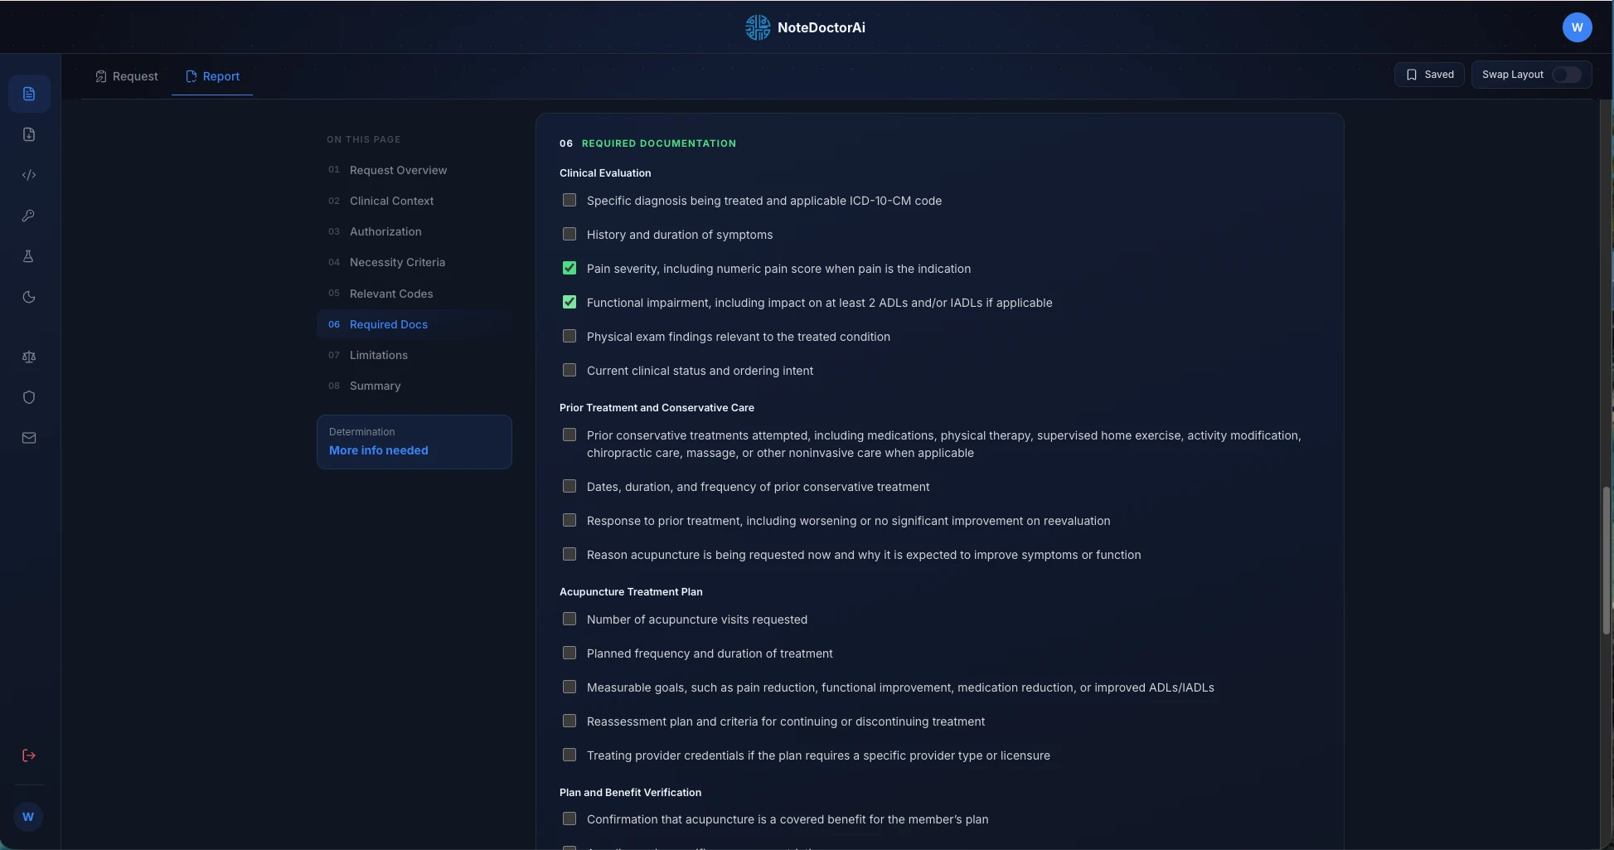This screenshot has height=850, width=1614.
Task: Go to Limitations section
Action: click(x=379, y=355)
